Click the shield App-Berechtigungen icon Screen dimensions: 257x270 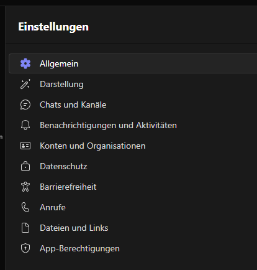25,248
